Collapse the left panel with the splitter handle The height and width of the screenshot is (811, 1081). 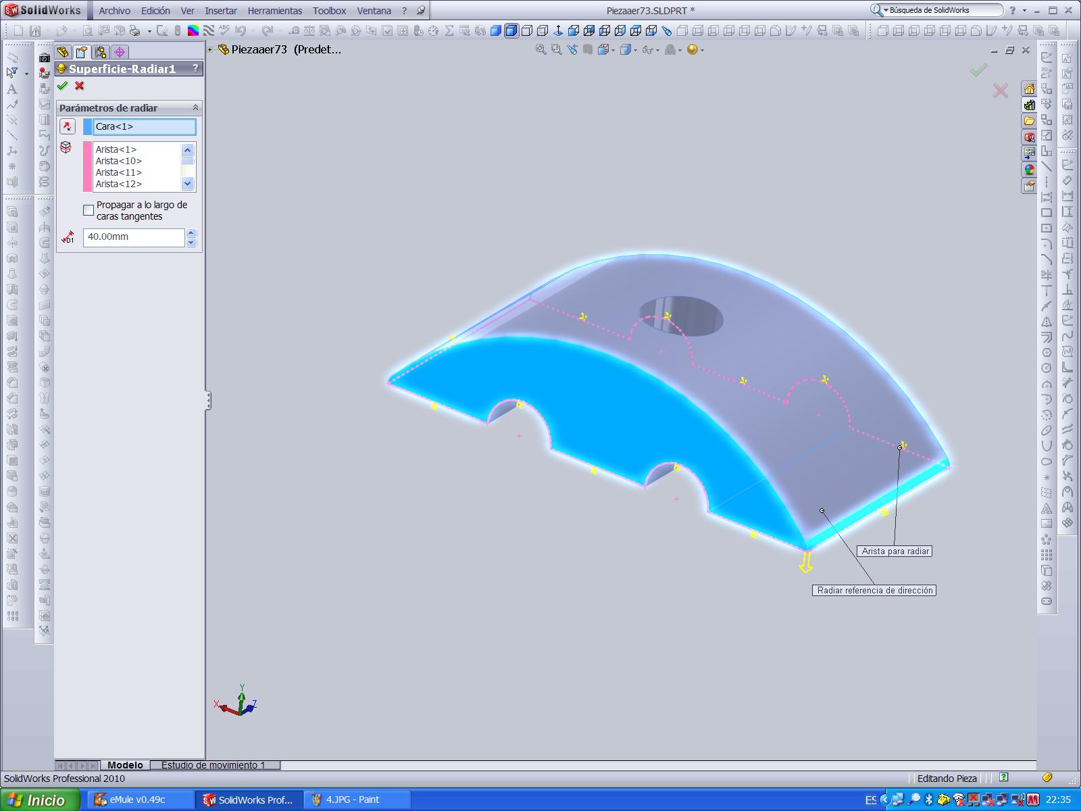[209, 401]
